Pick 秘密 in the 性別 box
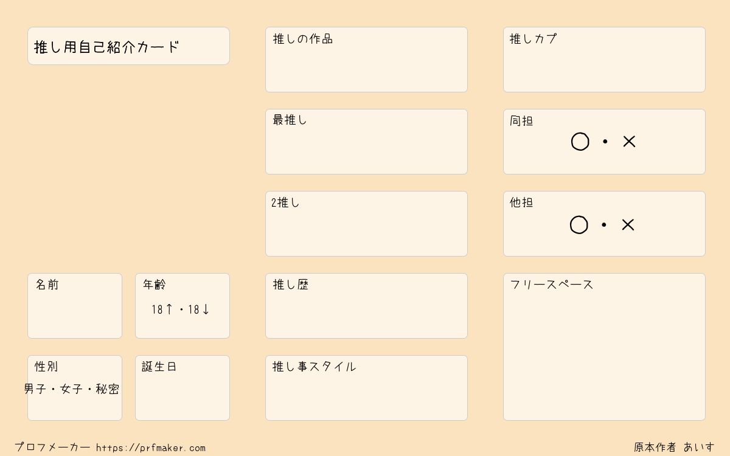The height and width of the screenshot is (456, 730). (x=108, y=389)
